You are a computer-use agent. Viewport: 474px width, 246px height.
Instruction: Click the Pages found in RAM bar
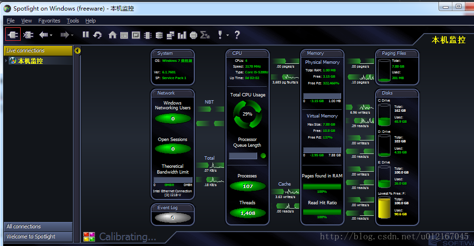tap(322, 187)
